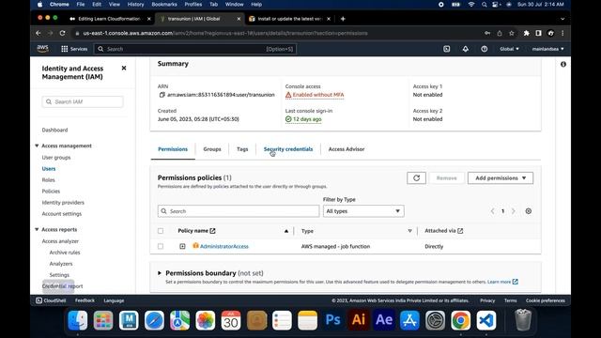Open After Effects from the dock

(384, 320)
